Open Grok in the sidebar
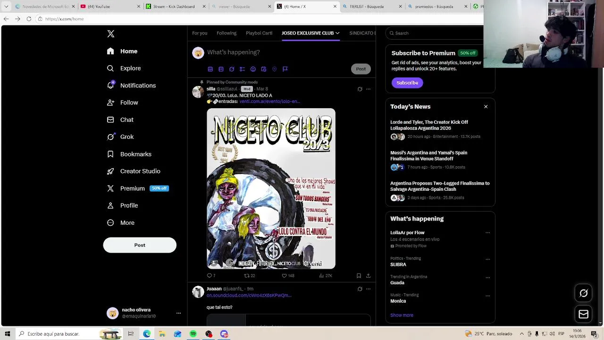Image resolution: width=604 pixels, height=340 pixels. point(120,137)
